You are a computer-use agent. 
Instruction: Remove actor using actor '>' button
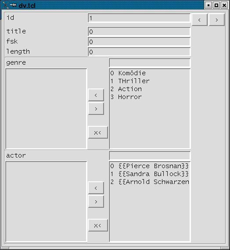(96, 202)
